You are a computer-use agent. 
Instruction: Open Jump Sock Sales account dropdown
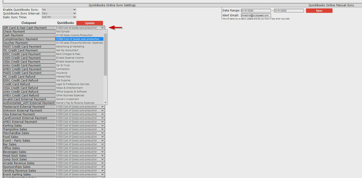(80, 159)
